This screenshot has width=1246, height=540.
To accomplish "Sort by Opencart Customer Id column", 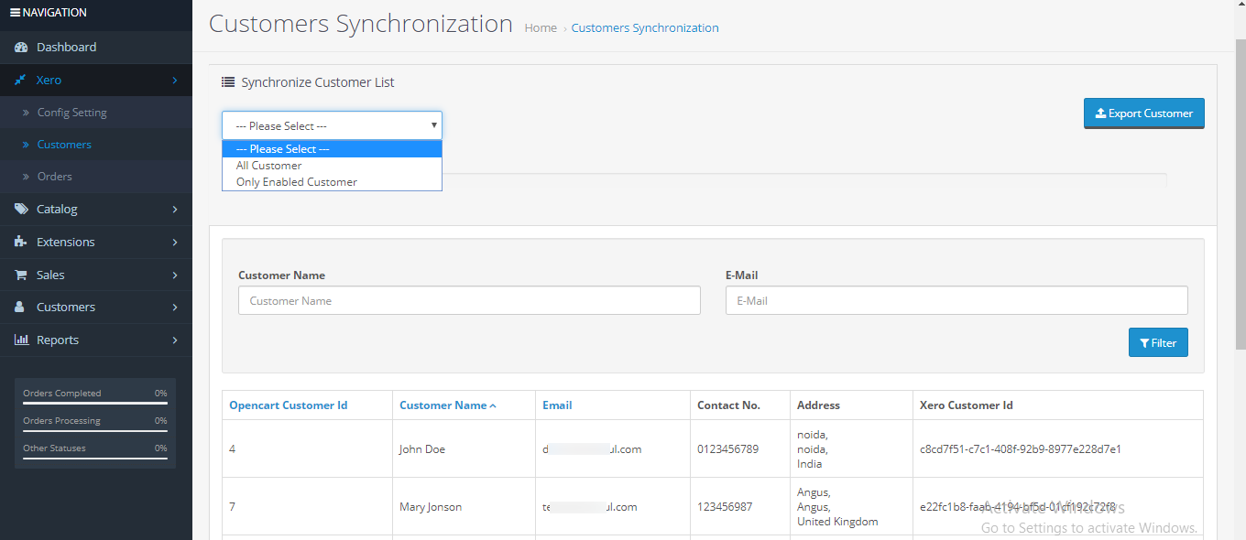I will click(288, 405).
